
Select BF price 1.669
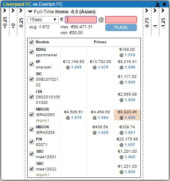(76, 67)
